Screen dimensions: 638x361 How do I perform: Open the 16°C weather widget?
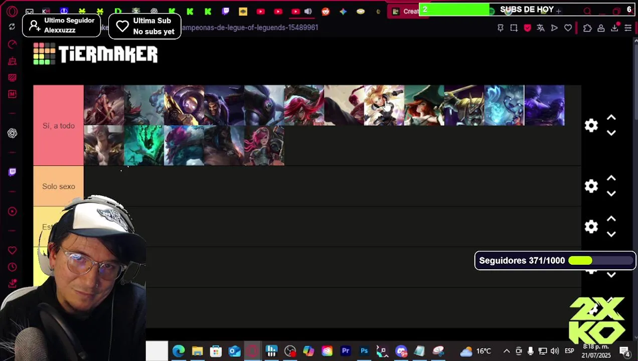(x=475, y=351)
